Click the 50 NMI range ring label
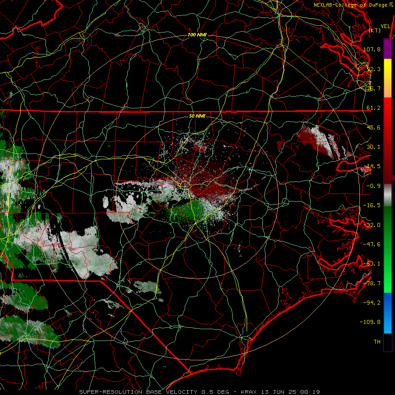Screen dimensions: 395x395 pos(197,116)
